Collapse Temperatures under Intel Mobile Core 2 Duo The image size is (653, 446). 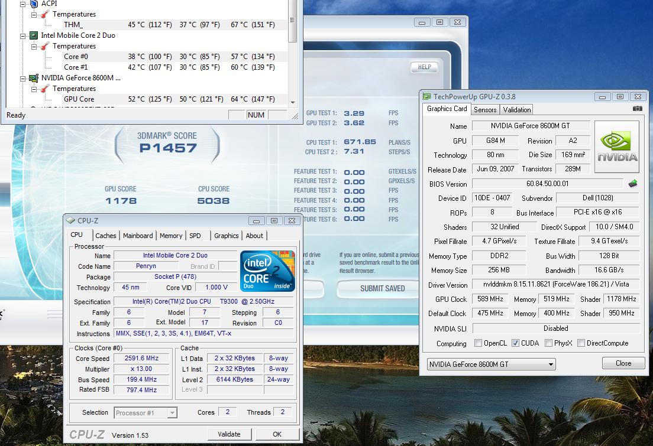pyautogui.click(x=34, y=47)
